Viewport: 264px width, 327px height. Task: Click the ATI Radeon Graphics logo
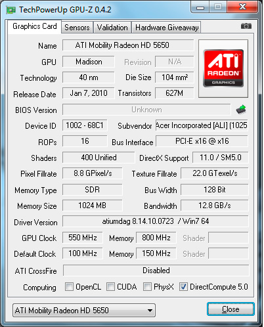[x=223, y=68]
